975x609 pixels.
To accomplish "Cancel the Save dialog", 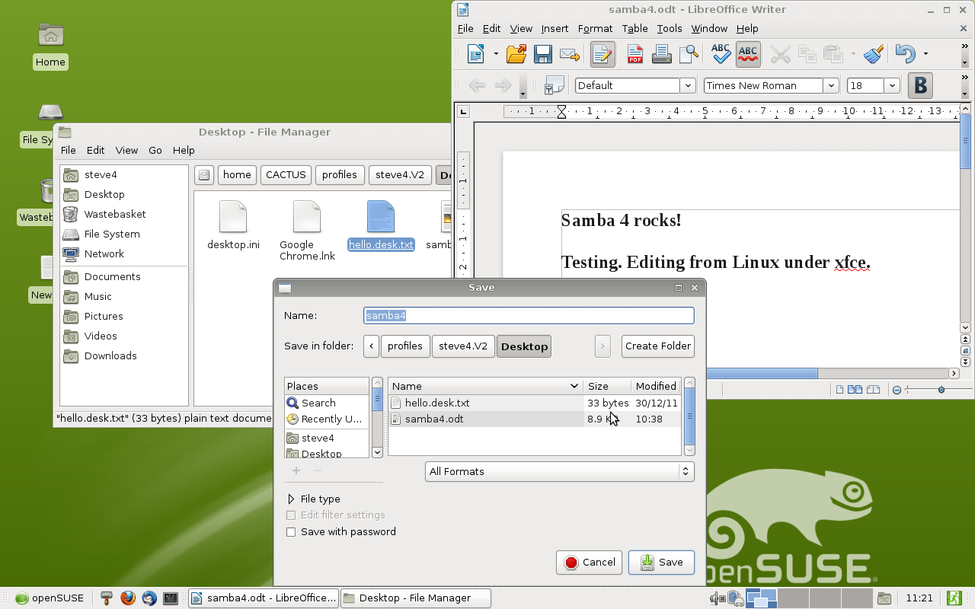I will coord(589,563).
